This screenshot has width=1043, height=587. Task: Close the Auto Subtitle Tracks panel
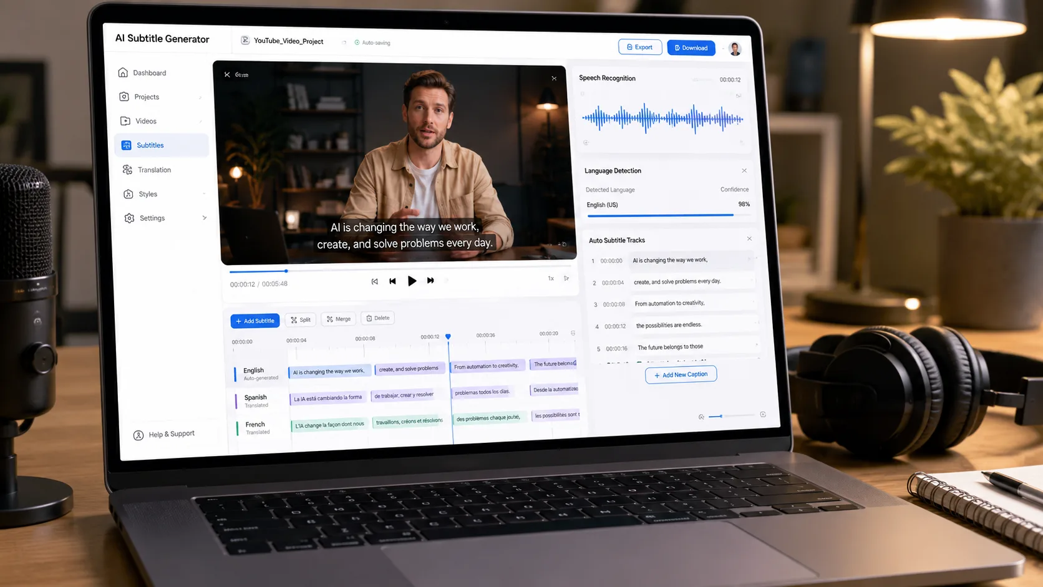click(750, 239)
